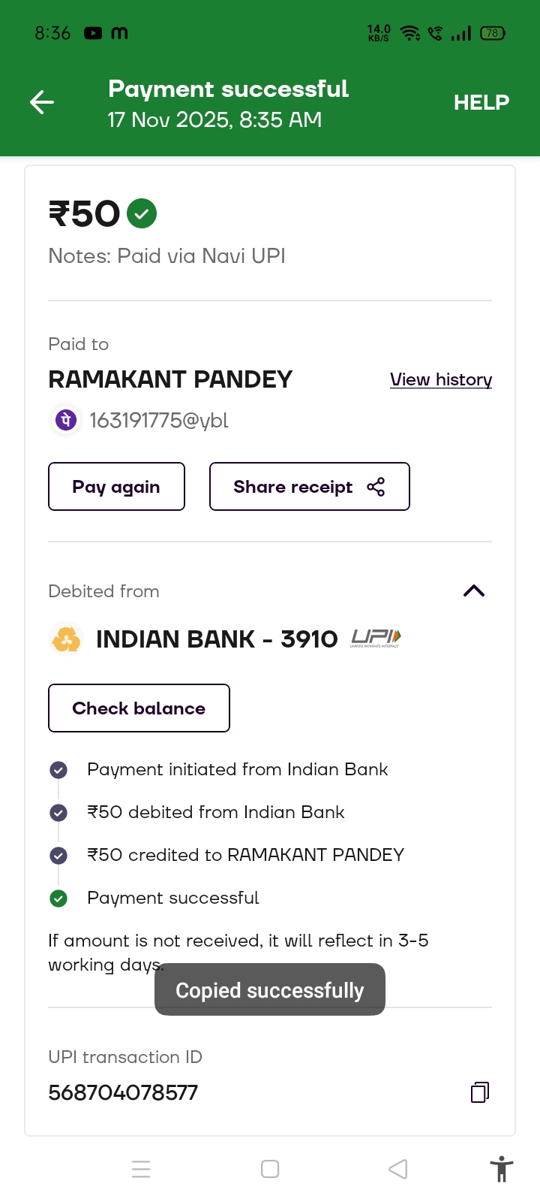Tap the UPI logo next to bank name
This screenshot has width=540, height=1202.
click(376, 639)
